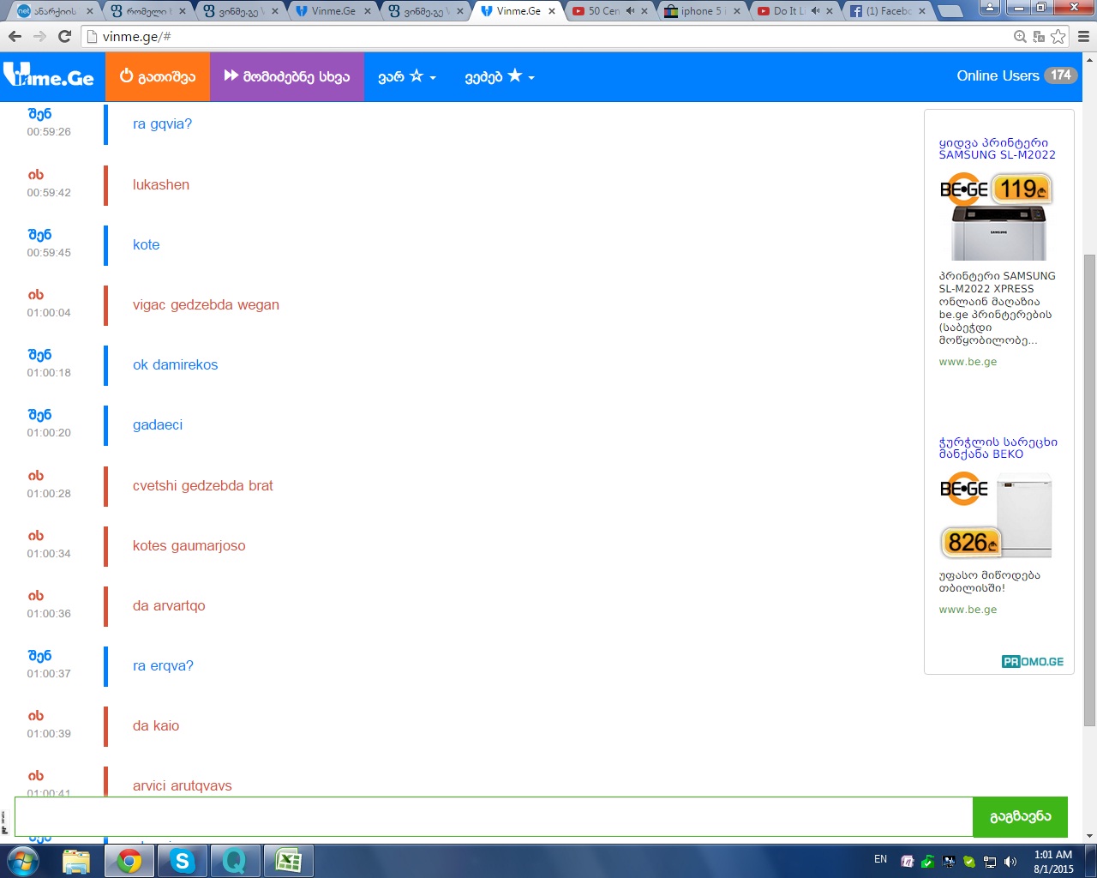Click the message "arvici arutqvavs"
This screenshot has width=1097, height=878.
tap(183, 786)
